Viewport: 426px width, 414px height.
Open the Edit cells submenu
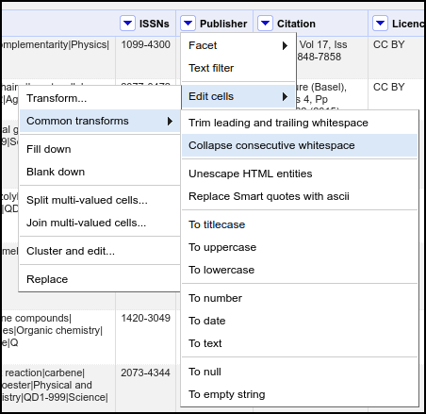pyautogui.click(x=238, y=96)
